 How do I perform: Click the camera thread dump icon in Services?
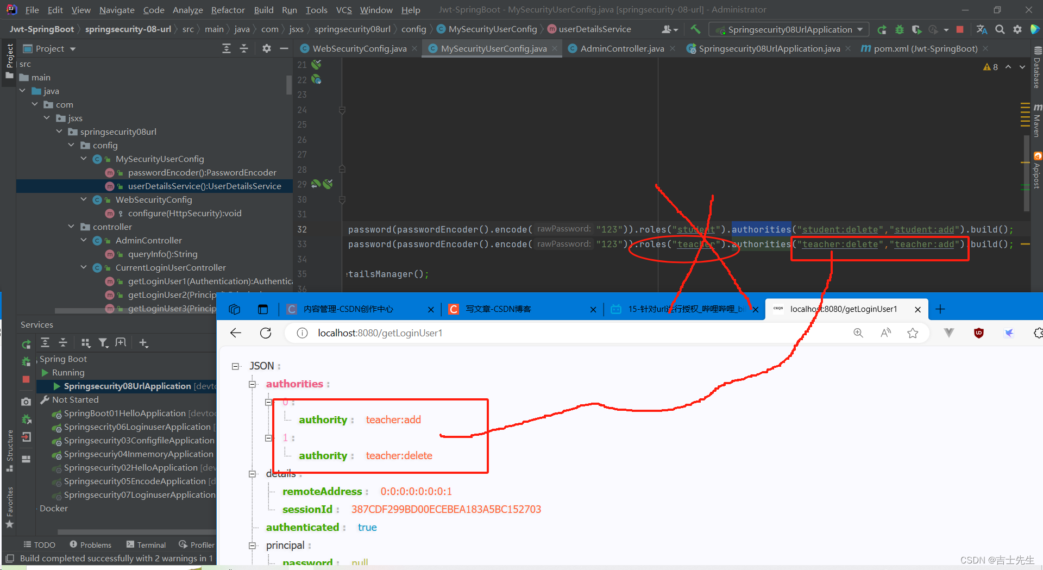point(26,402)
